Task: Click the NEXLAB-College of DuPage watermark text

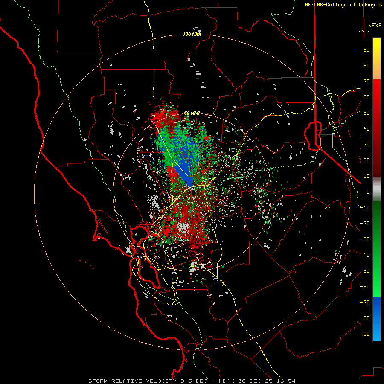Action: [x=343, y=5]
